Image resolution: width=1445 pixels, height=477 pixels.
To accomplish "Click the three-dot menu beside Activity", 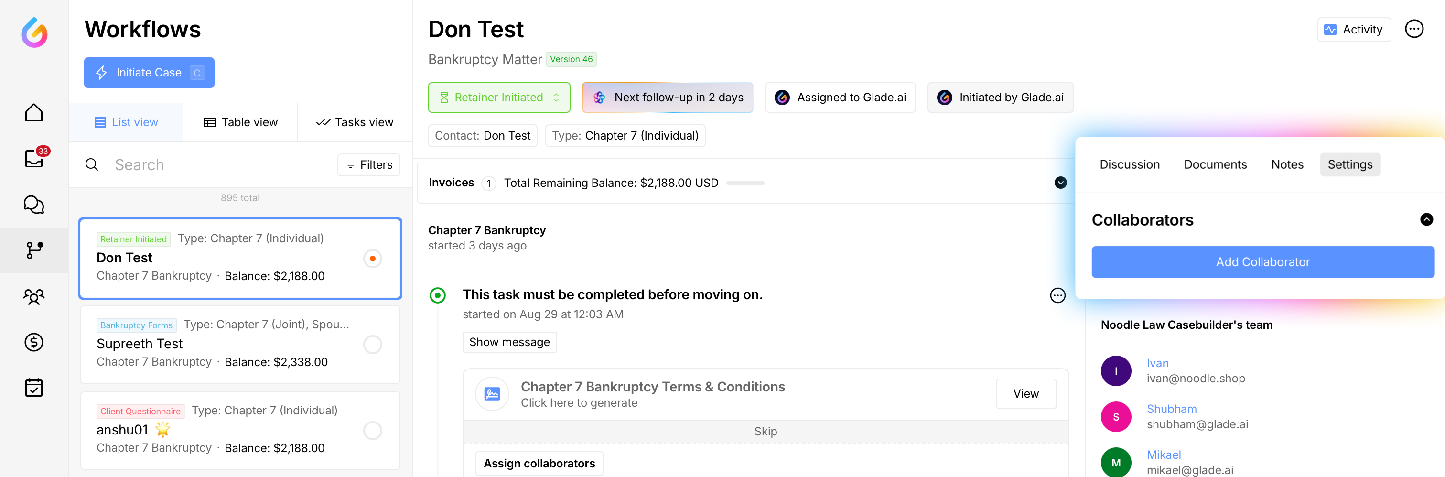I will [1413, 29].
